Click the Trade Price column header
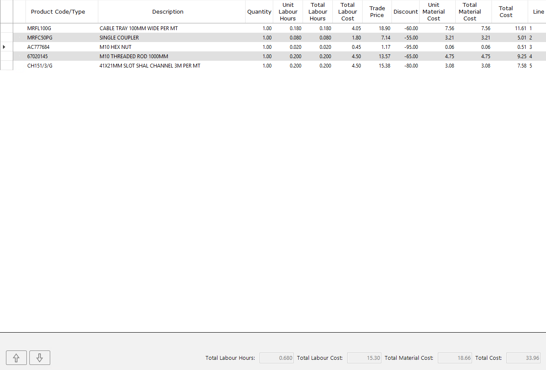 click(x=377, y=12)
